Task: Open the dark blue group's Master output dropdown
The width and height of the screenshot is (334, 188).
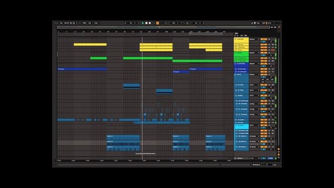Action: point(254,64)
